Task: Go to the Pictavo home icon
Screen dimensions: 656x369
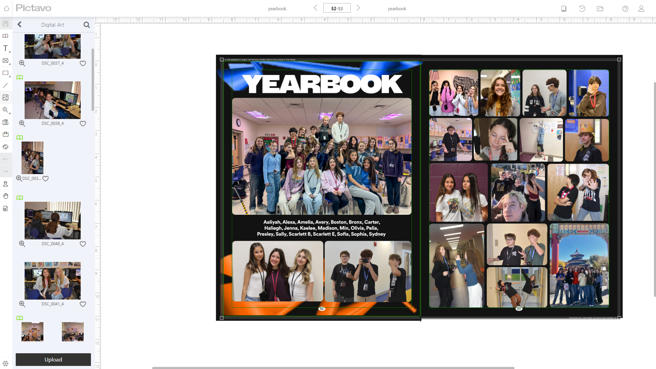Action: pyautogui.click(x=6, y=8)
